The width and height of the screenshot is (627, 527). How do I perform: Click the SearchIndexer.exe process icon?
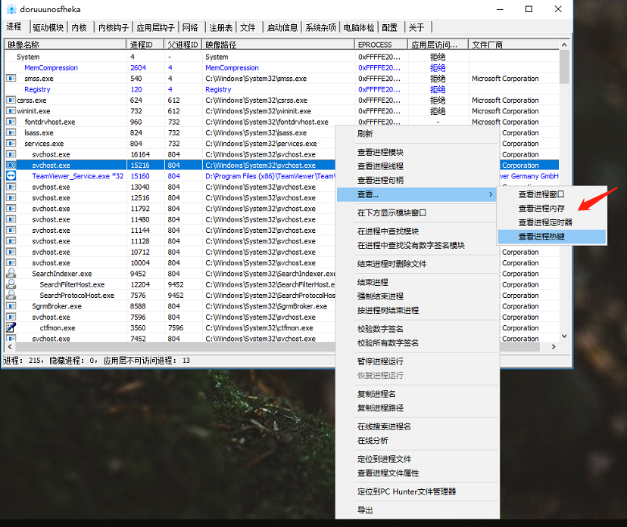(11, 274)
